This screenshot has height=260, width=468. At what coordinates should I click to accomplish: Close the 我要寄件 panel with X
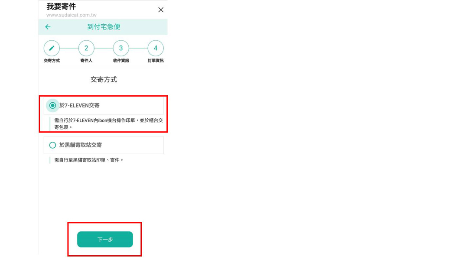(x=161, y=10)
